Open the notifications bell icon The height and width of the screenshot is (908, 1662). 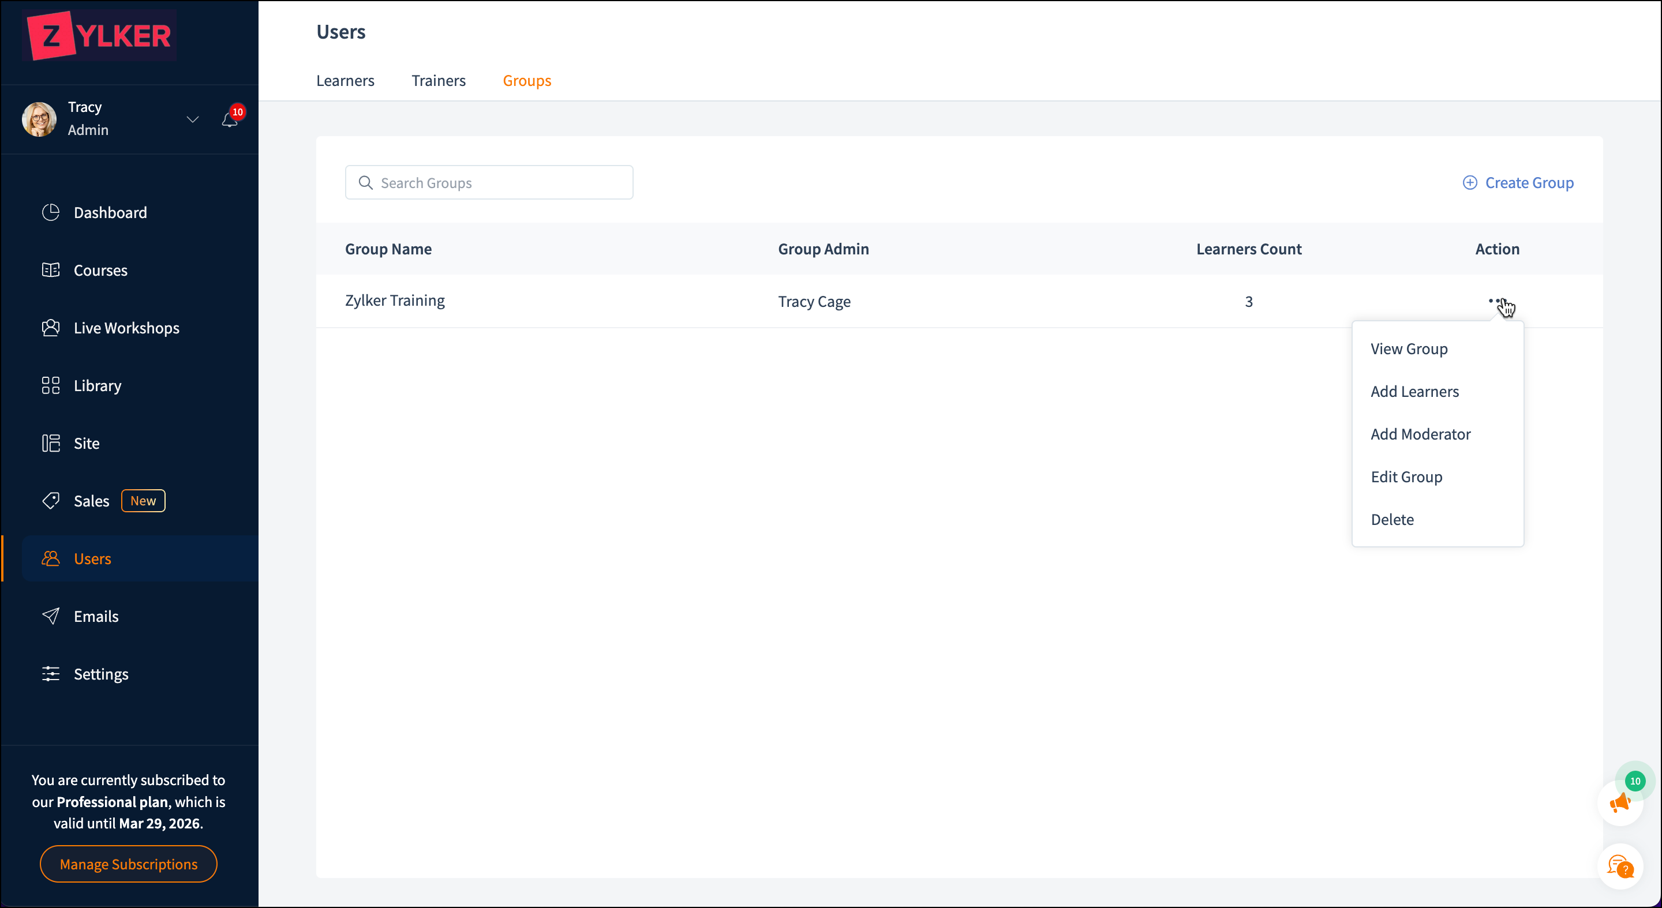[229, 120]
